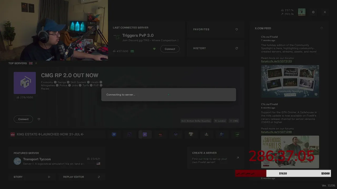This screenshot has width=337, height=189.
Task: Click the 257.7k players online count
Action: [287, 10]
